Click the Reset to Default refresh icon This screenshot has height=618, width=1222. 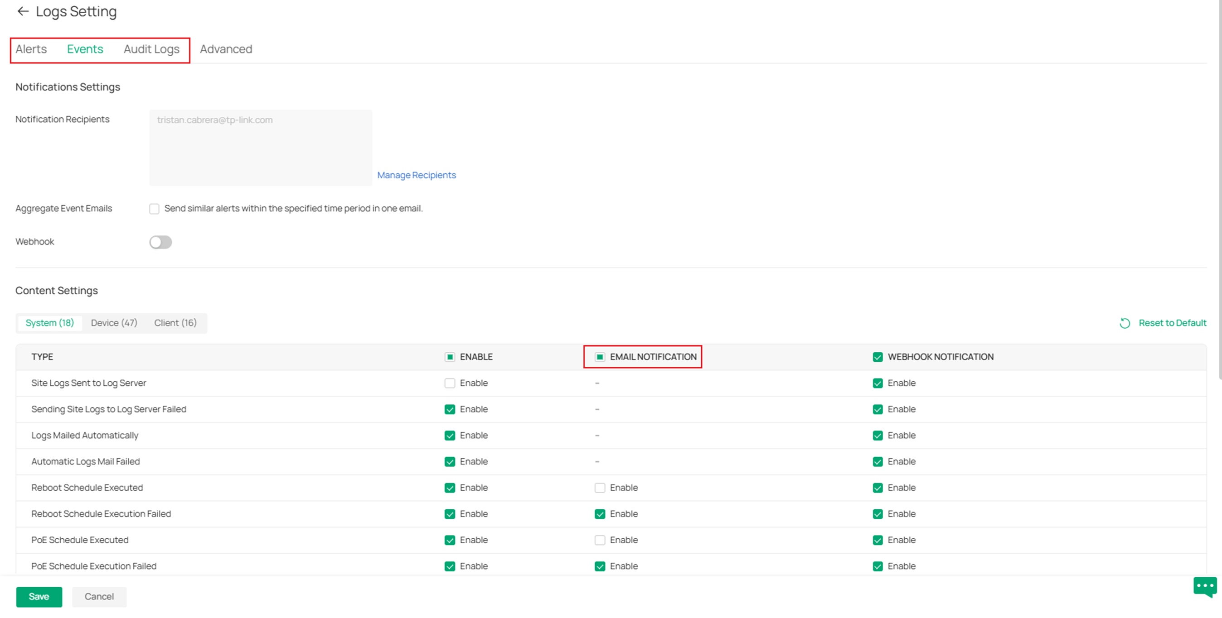tap(1125, 323)
